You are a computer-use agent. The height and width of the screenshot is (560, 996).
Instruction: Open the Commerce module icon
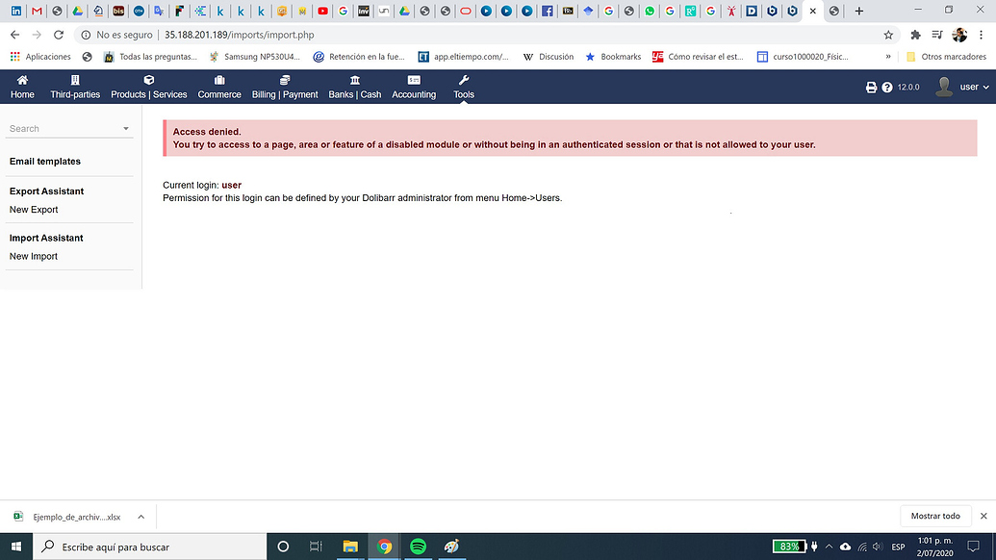[x=219, y=81]
